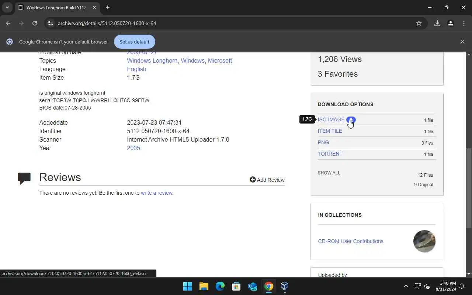Click the '1,206 Views' text
The image size is (472, 295).
(340, 59)
